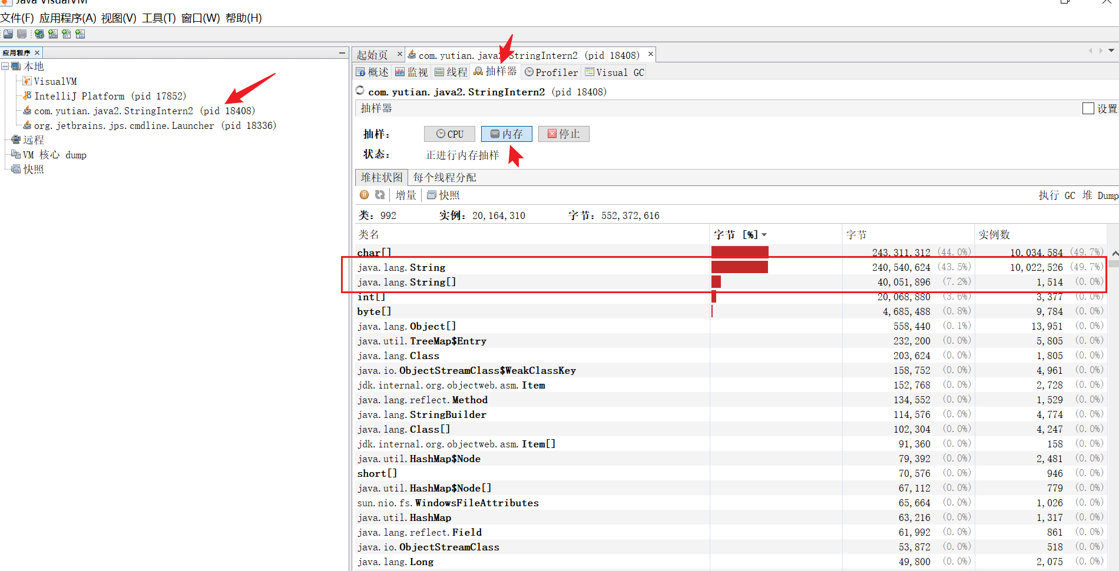This screenshot has width=1119, height=571.
Task: Toggle 内存 memory sampling button
Action: pyautogui.click(x=506, y=134)
